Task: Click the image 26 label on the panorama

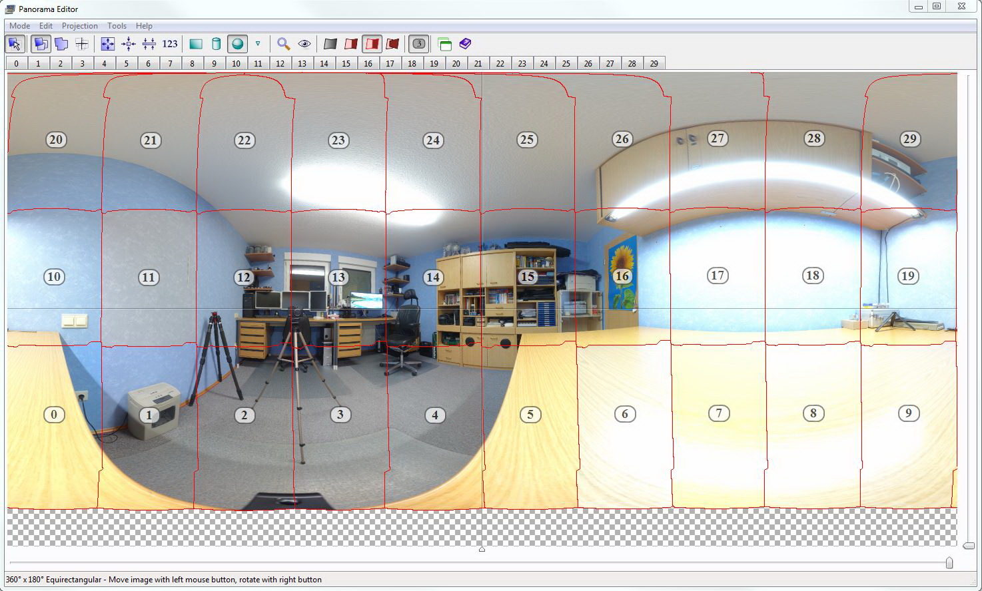Action: point(622,139)
